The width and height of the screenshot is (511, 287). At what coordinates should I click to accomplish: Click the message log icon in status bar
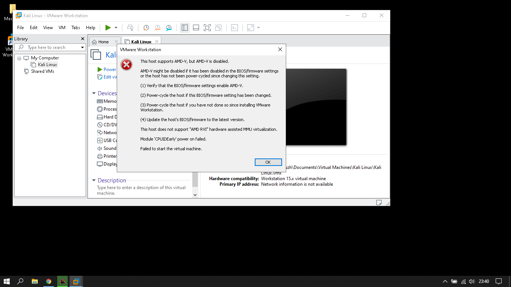[379, 203]
